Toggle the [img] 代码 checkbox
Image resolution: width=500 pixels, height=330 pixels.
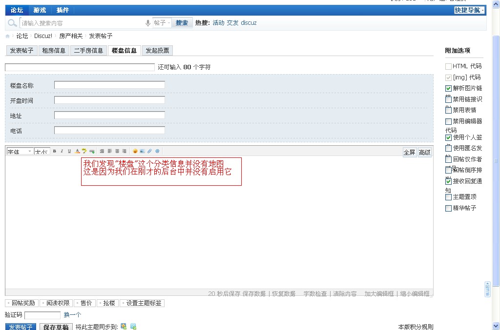[448, 78]
